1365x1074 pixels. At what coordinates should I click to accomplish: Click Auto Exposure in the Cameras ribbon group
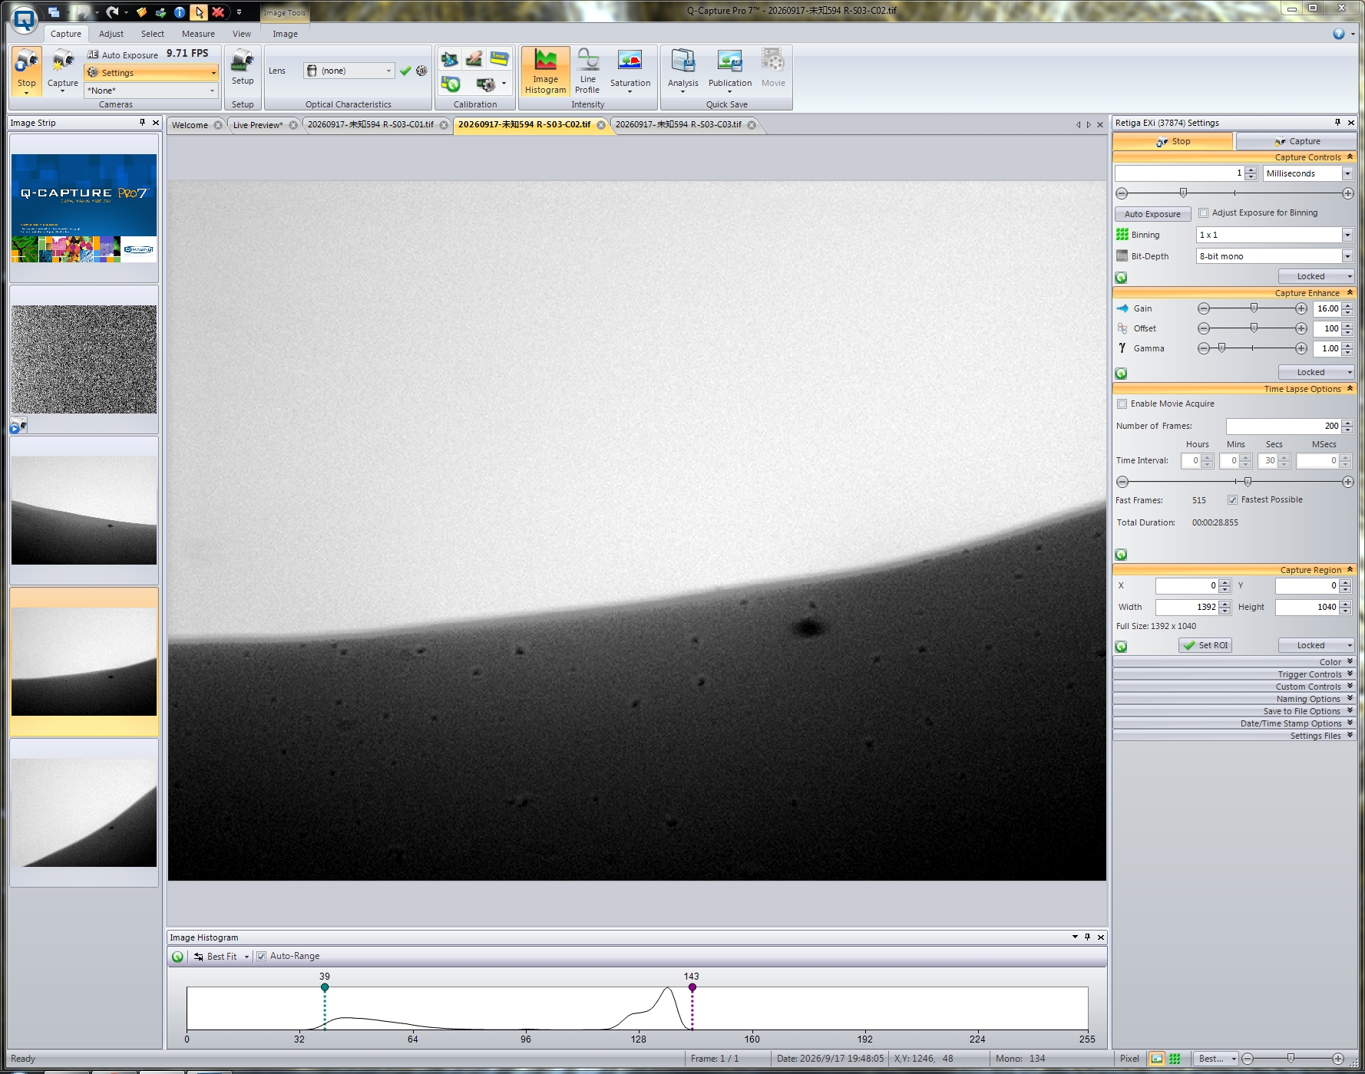click(x=123, y=54)
